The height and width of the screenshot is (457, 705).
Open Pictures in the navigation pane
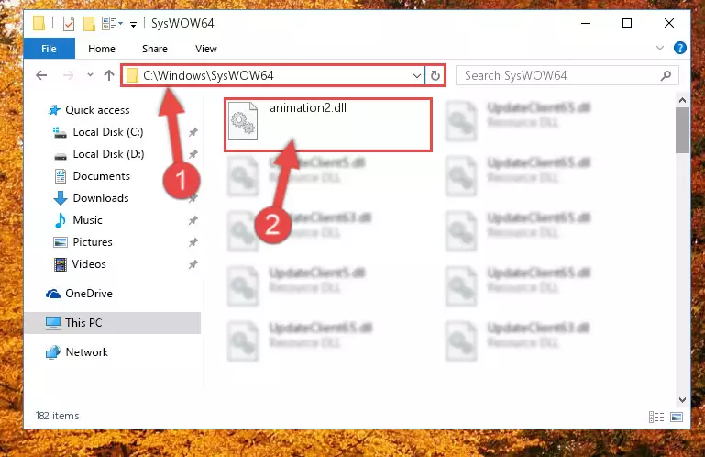tap(93, 242)
